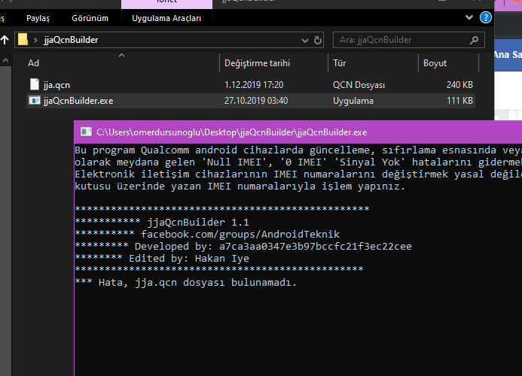Click the jjaQcnBuilder.exe application icon
Viewport: 522px width, 376px height.
coord(35,101)
